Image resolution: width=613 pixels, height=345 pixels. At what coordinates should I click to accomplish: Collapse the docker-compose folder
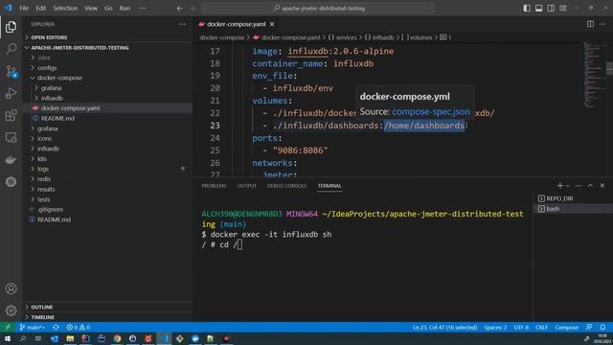pos(107,78)
